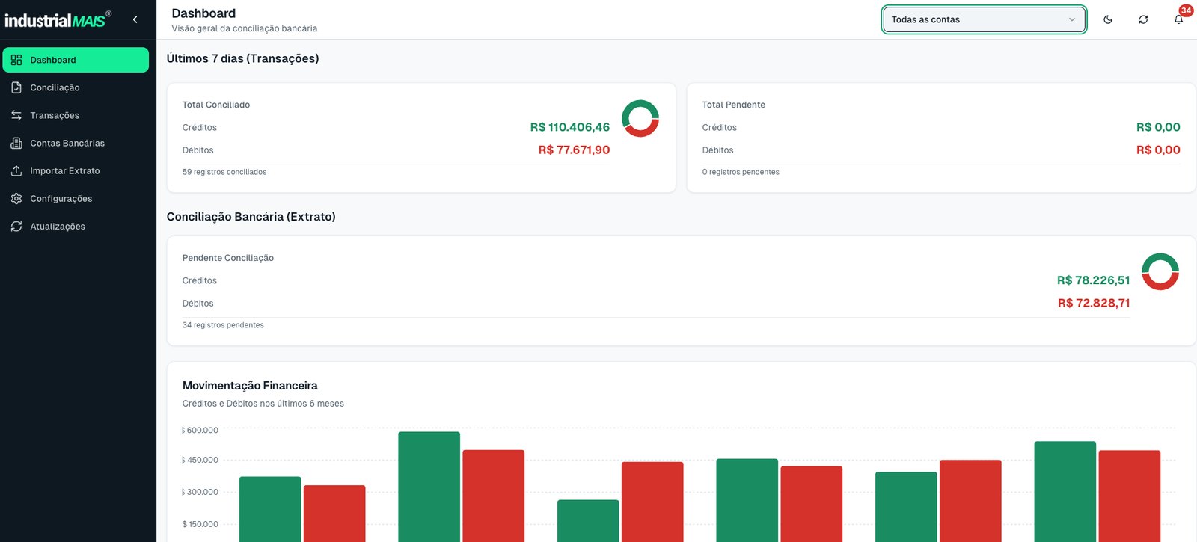
Task: Open Transações menu item
Action: tap(76, 115)
